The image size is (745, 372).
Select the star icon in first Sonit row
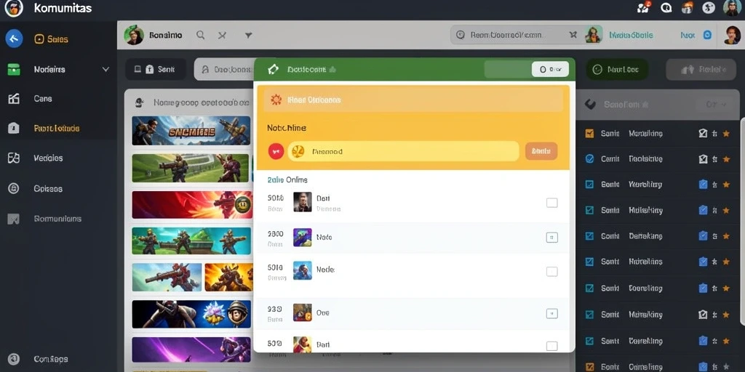click(726, 134)
